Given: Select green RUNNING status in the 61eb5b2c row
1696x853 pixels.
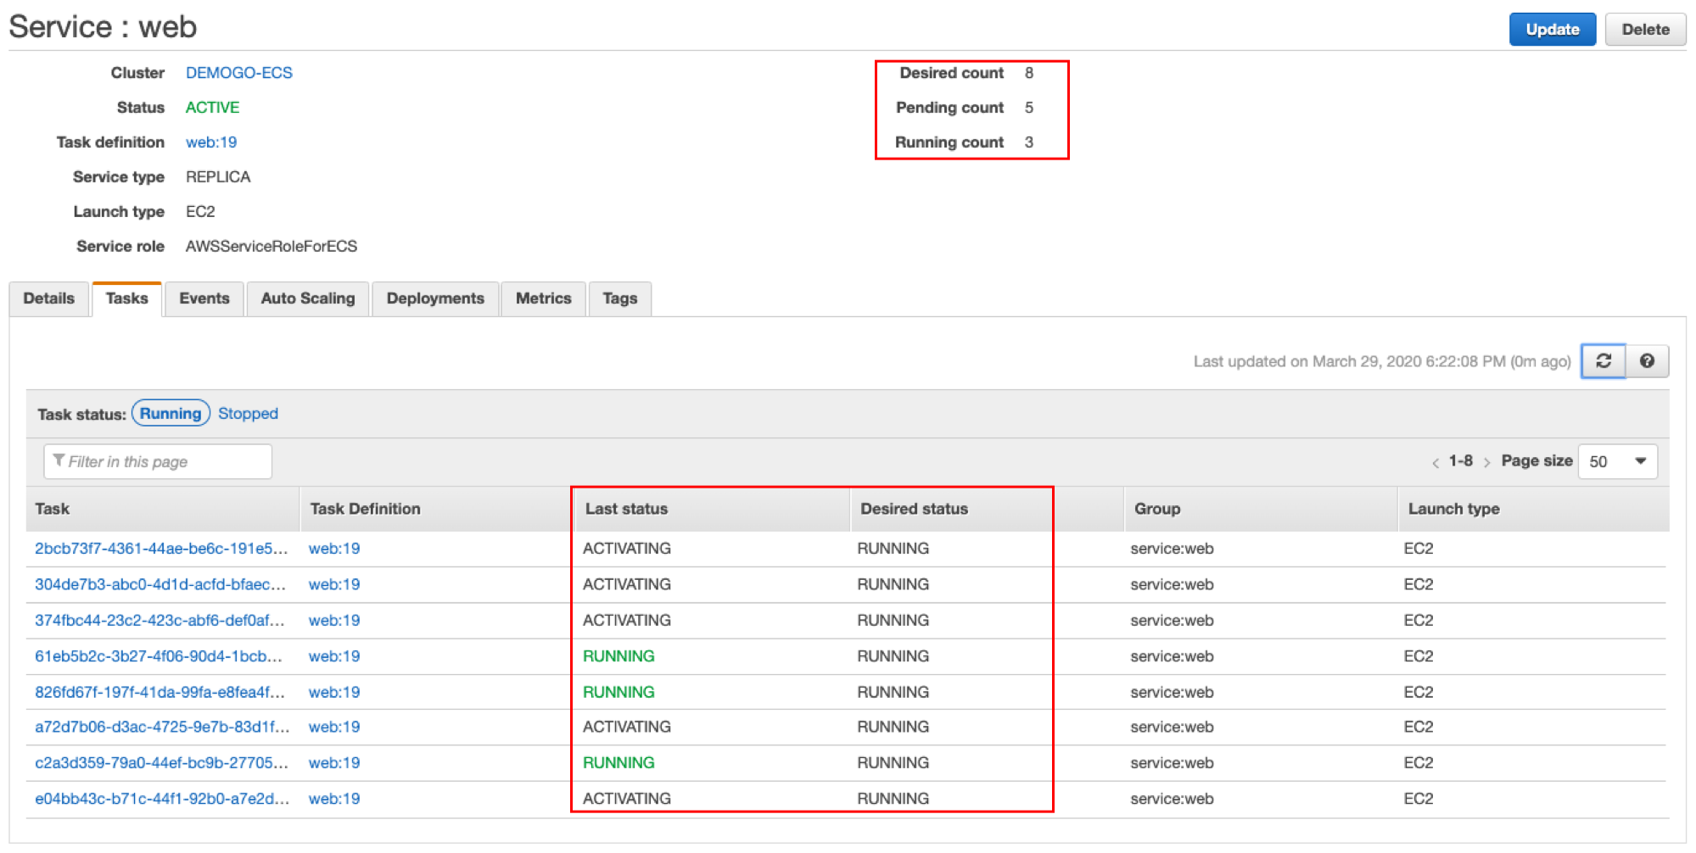Looking at the screenshot, I should pos(619,656).
